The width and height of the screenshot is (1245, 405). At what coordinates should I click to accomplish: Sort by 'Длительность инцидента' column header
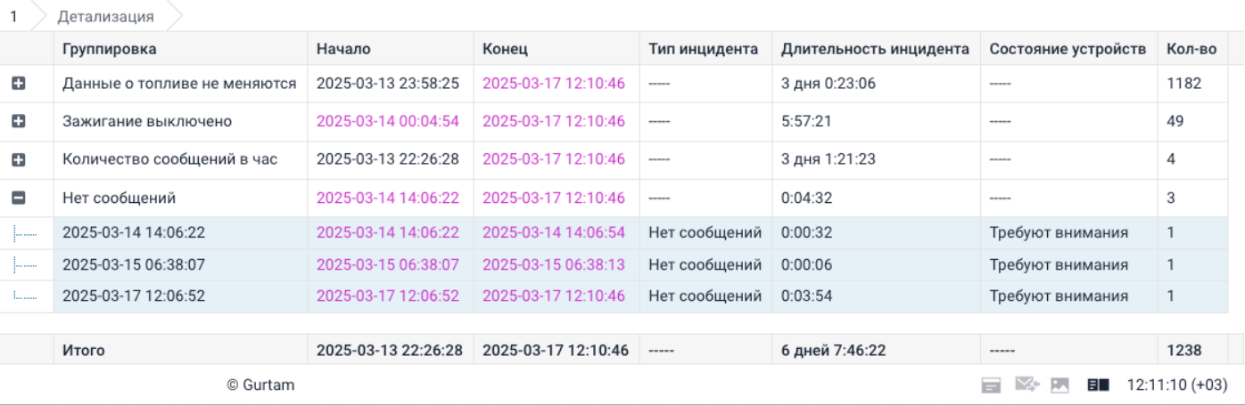click(x=874, y=49)
